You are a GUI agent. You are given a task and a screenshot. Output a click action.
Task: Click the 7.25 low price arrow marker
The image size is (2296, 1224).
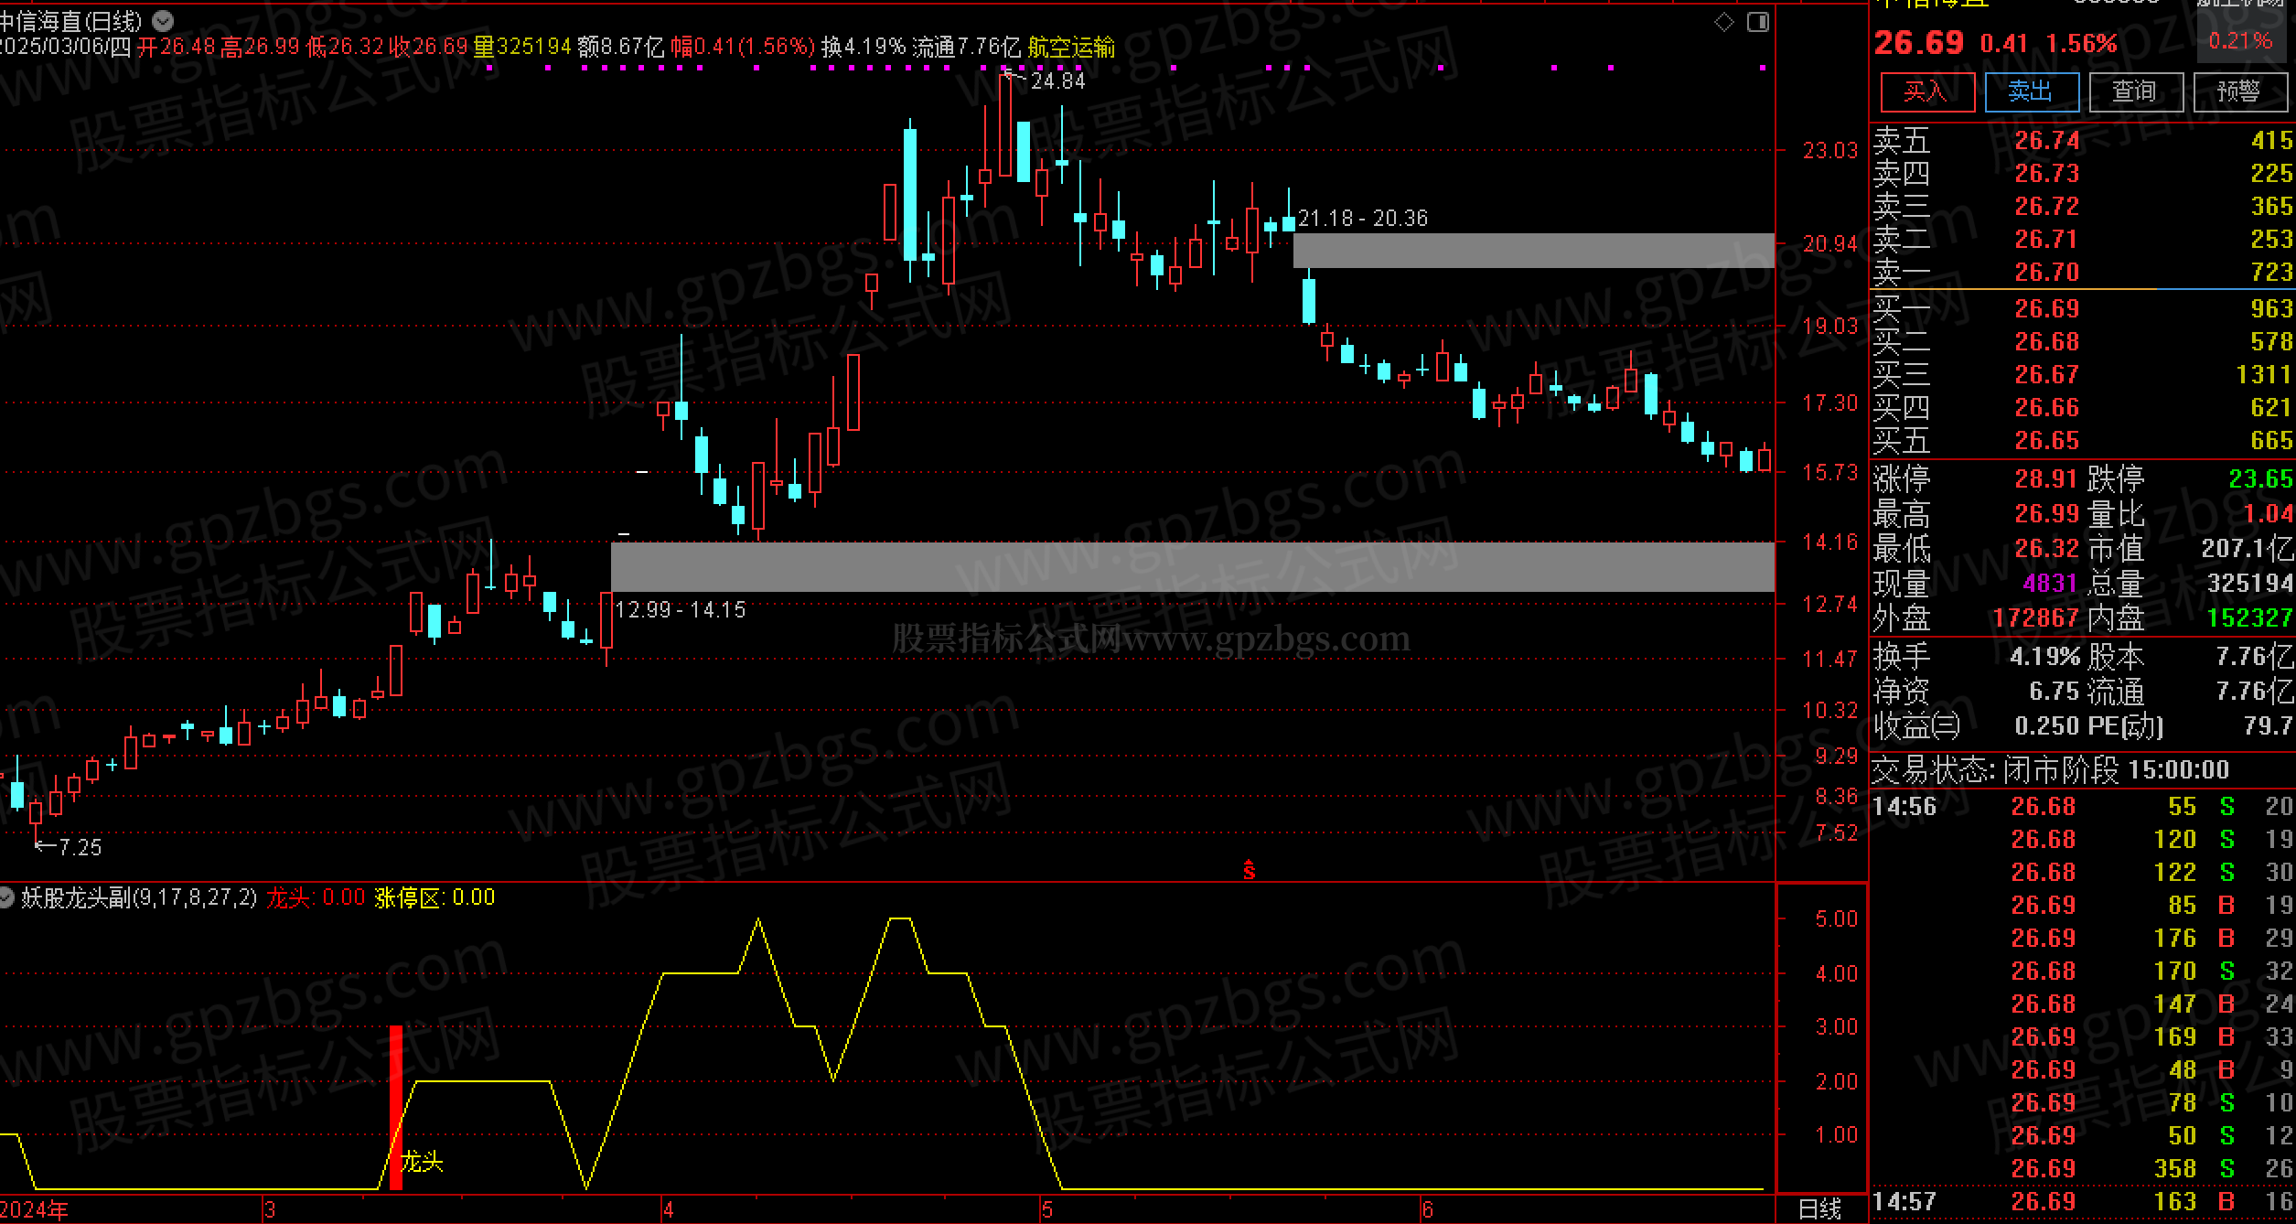point(70,847)
